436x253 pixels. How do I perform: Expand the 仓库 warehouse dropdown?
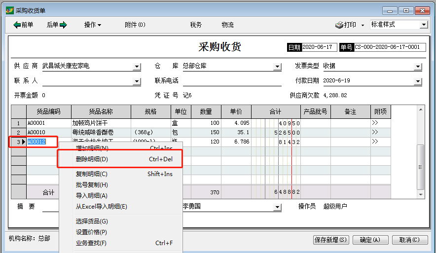tap(277, 67)
